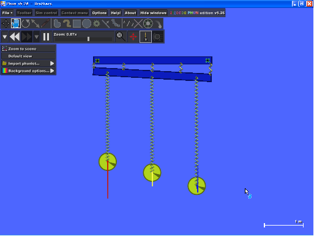This screenshot has width=314, height=236.
Task: Select the Chain tool
Action: 116,24
